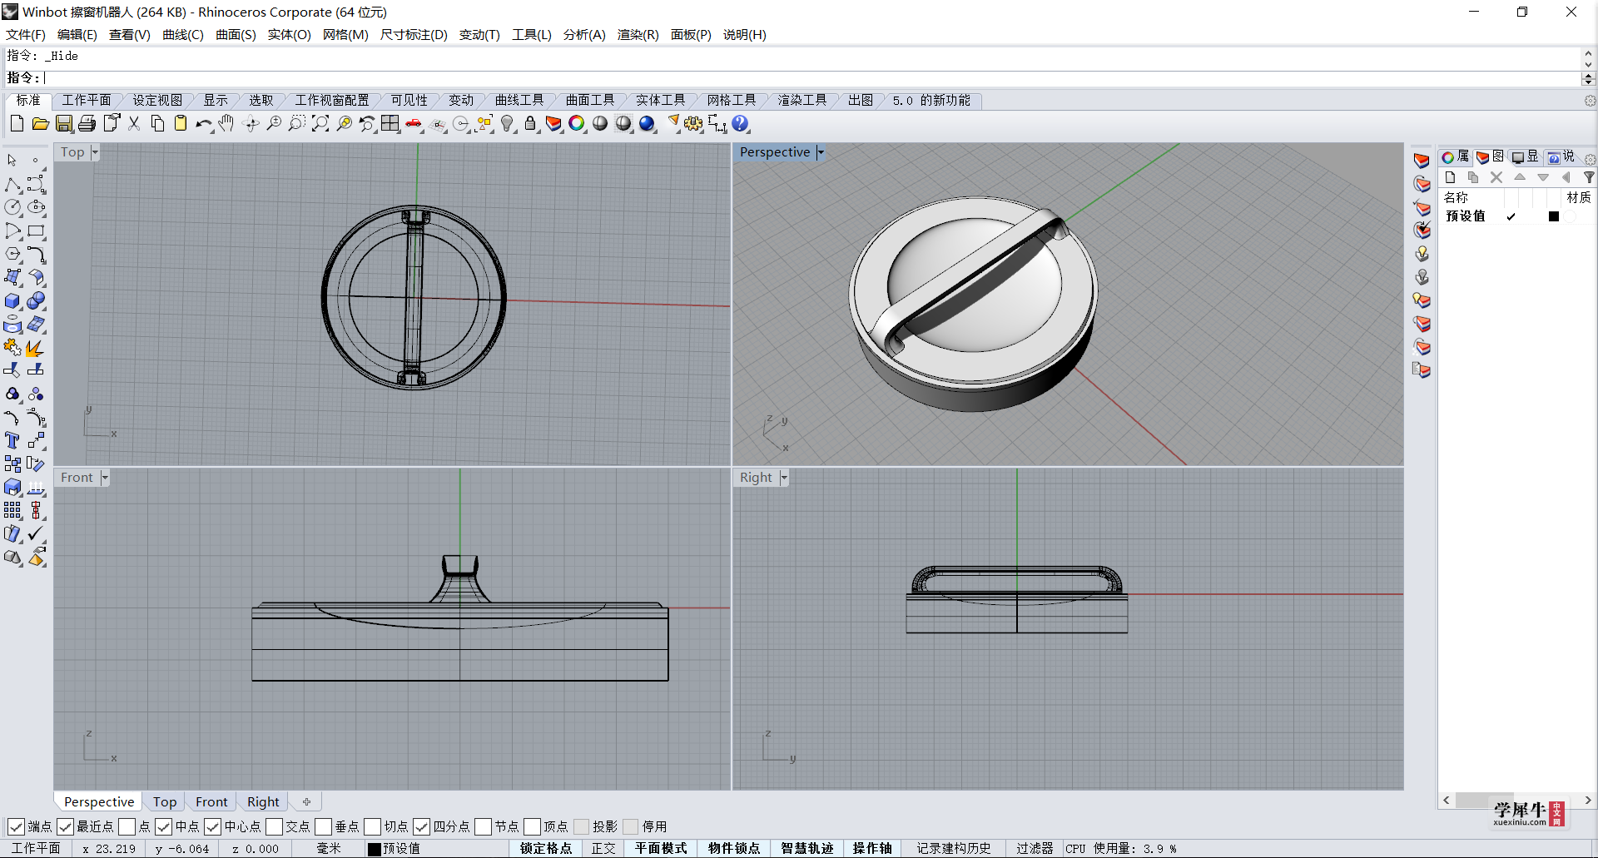Toggle 操作轴 in status bar
Image resolution: width=1598 pixels, height=858 pixels.
[872, 848]
